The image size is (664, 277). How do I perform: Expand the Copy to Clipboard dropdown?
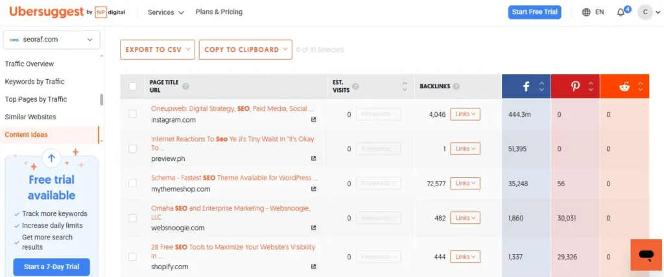click(x=246, y=49)
